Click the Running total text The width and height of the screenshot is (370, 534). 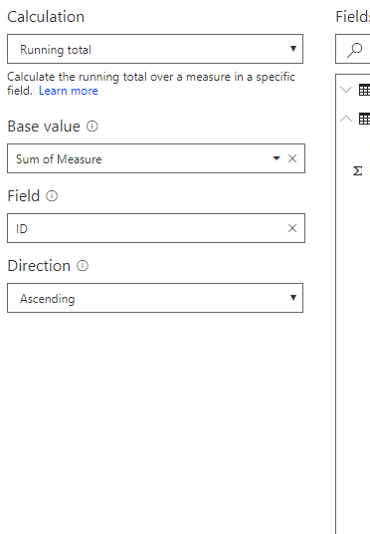click(x=56, y=50)
